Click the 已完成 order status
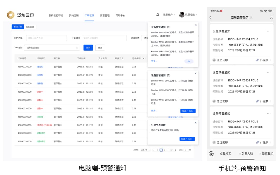Viewport: 280px width, 175px height. [x=40, y=117]
